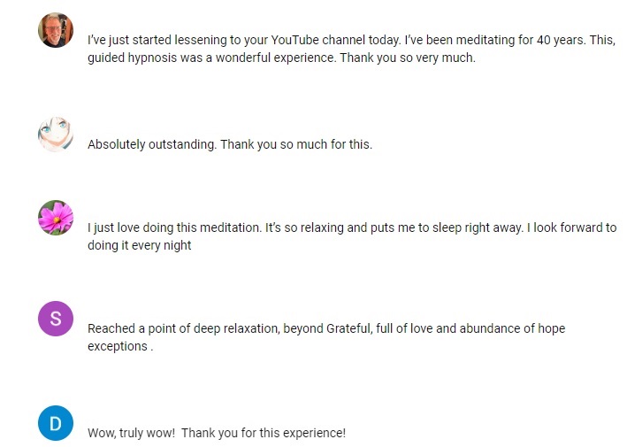Click the word 'YouTube' in the first comment
Viewport: 627px width, 447px height.
point(294,40)
